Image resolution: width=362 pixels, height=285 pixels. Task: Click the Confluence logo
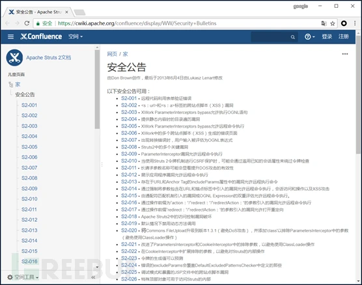(41, 36)
